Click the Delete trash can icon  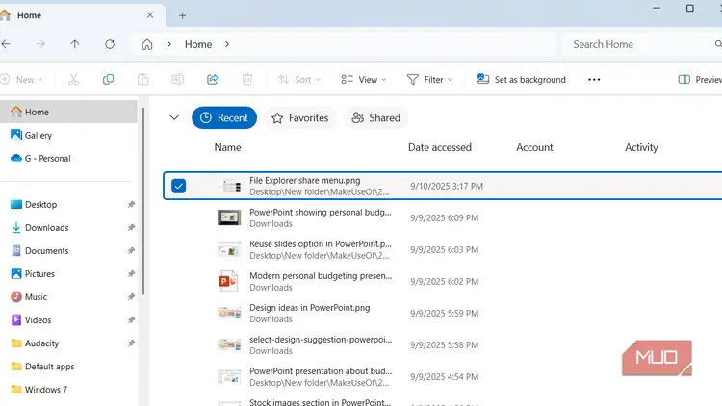(x=247, y=80)
